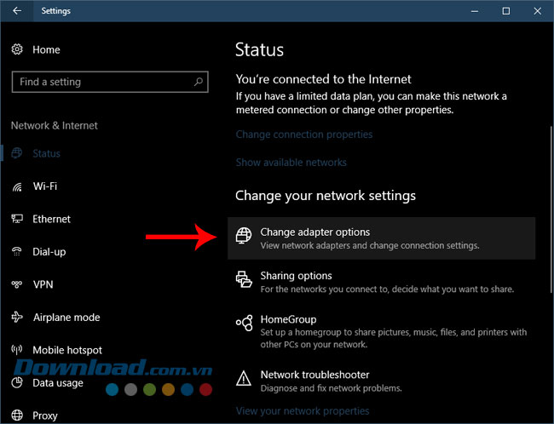Select Status in the sidebar
554x424 pixels.
coord(46,153)
